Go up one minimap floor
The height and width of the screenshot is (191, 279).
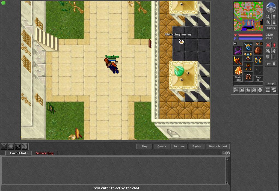[x=274, y=17]
